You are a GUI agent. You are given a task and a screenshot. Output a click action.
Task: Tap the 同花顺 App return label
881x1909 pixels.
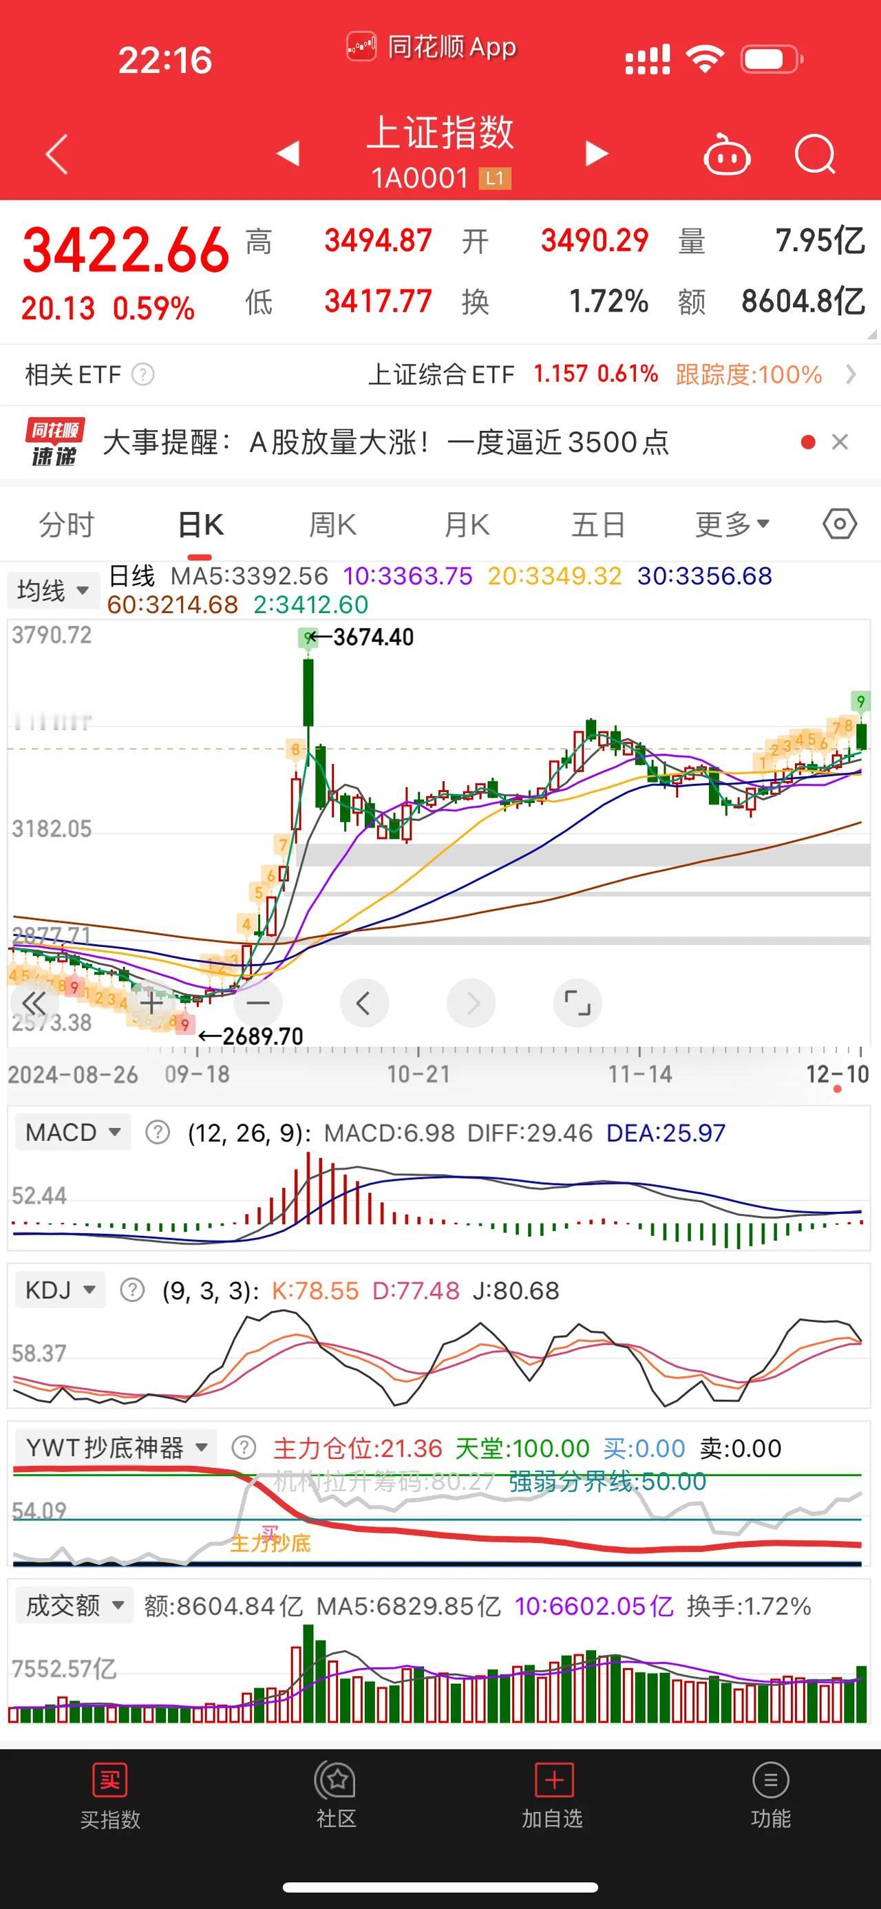[x=432, y=47]
